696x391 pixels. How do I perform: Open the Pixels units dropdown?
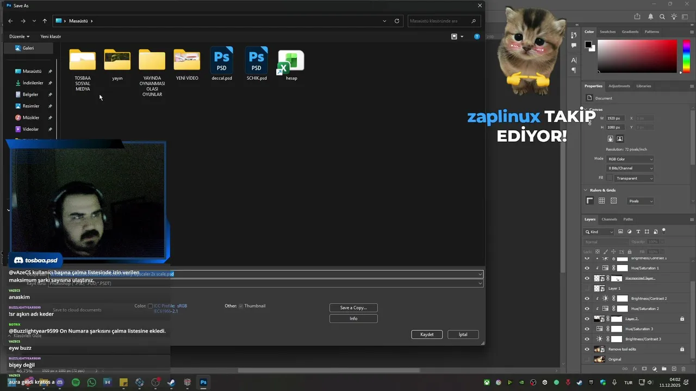(x=641, y=201)
